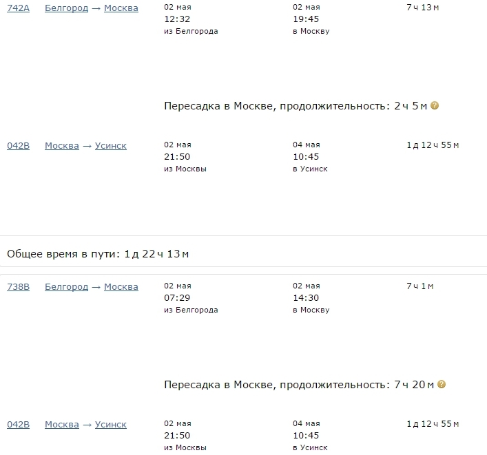Open train number 742A link
This screenshot has height=455, width=487.
(x=19, y=8)
